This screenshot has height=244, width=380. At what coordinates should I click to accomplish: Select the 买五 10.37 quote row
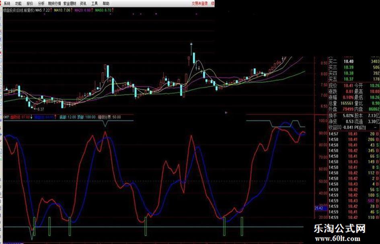tap(354, 79)
